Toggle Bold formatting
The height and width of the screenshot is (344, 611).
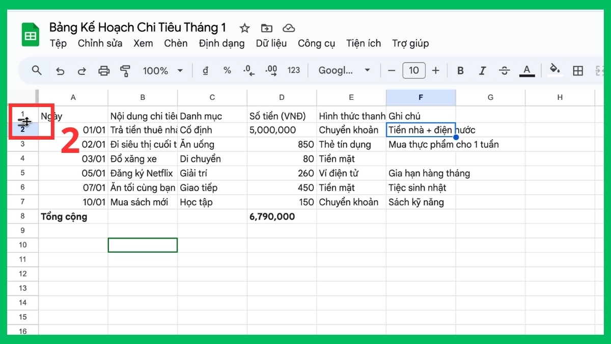pyautogui.click(x=460, y=70)
